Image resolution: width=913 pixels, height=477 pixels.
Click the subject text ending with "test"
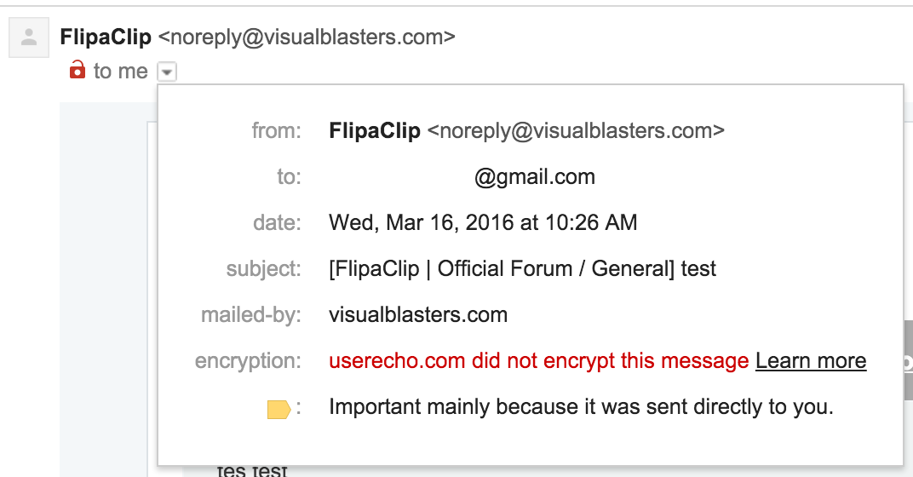coord(522,269)
